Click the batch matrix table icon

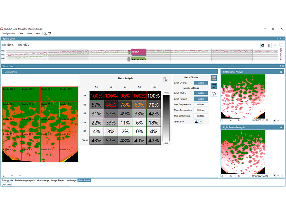(214, 78)
